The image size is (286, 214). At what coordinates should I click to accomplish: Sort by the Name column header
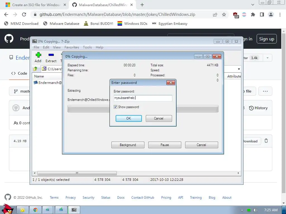click(39, 76)
